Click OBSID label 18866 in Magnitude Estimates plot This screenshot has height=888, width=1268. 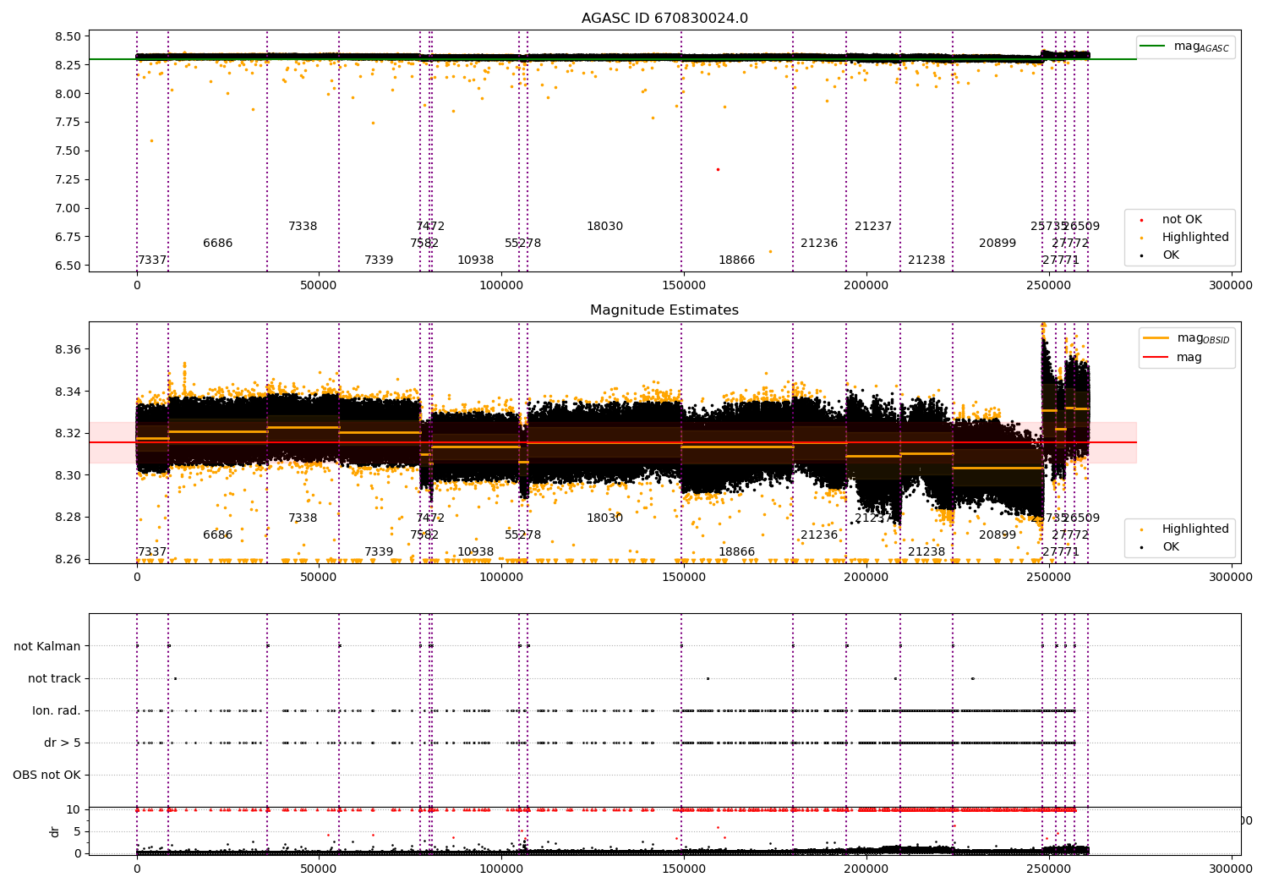(x=736, y=551)
